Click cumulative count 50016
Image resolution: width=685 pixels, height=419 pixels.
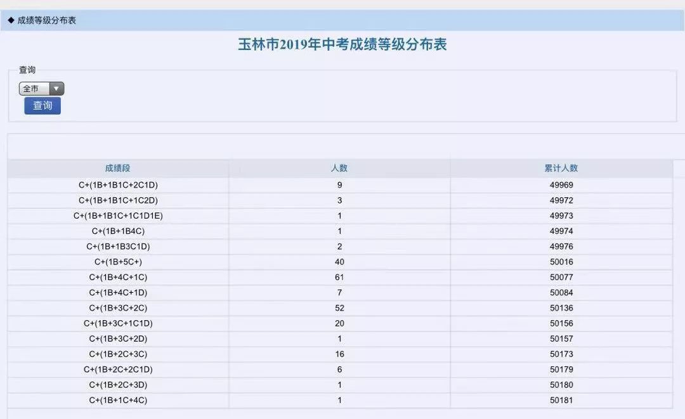pos(561,262)
